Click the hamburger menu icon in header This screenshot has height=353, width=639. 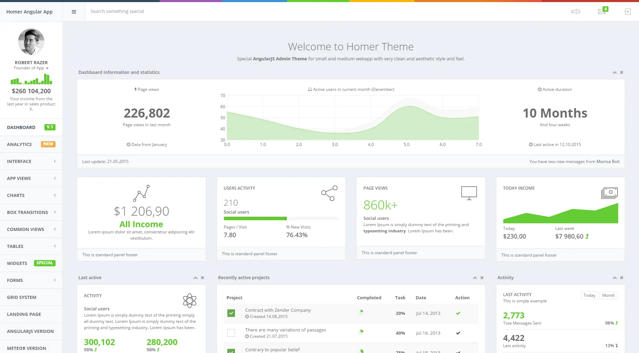coord(74,12)
